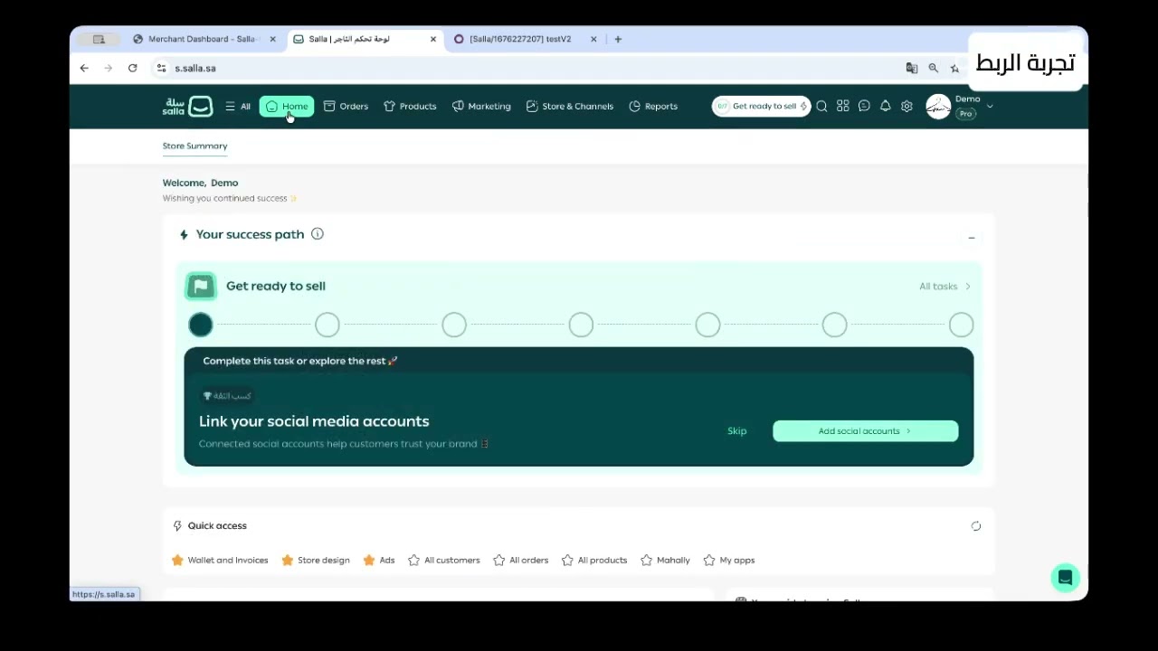Image resolution: width=1158 pixels, height=651 pixels.
Task: Open the All hamburger menu
Action: (238, 107)
